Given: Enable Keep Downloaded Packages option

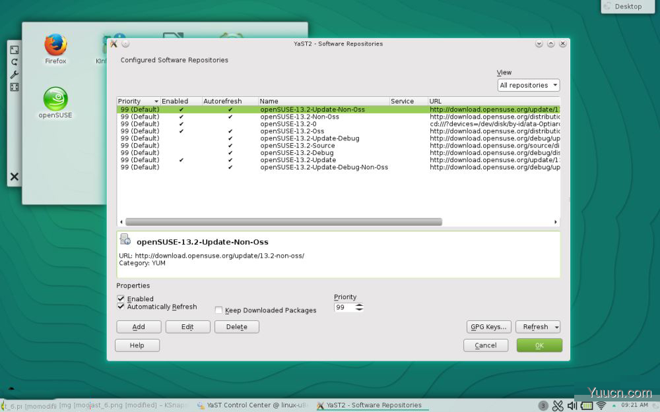Looking at the screenshot, I should 218,310.
